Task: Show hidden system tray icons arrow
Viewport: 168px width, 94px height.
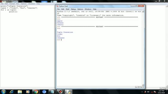Action: coord(142,92)
